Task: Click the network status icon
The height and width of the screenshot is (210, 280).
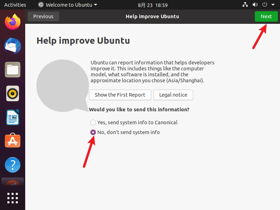Action: point(245,5)
